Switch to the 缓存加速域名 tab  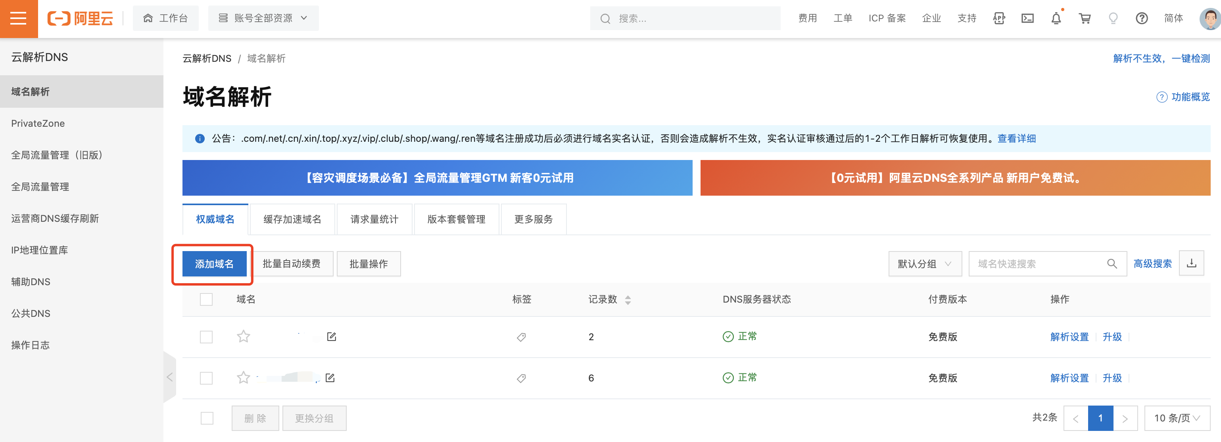point(292,219)
